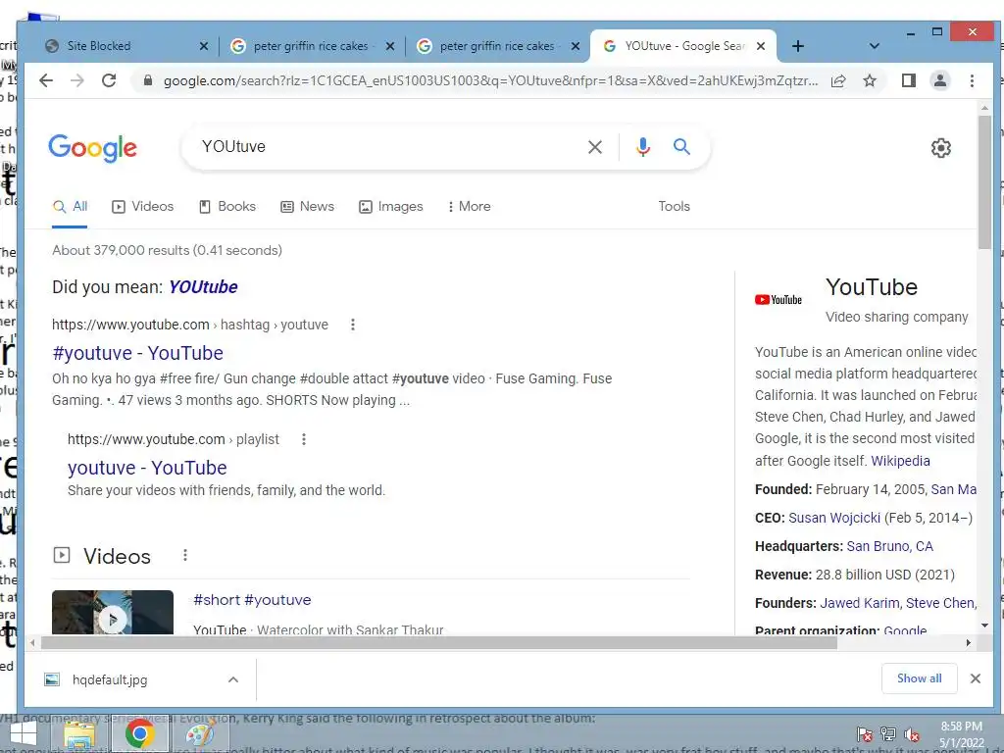1004x753 pixels.
Task: Click the forward navigation arrow
Action: pyautogui.click(x=77, y=80)
